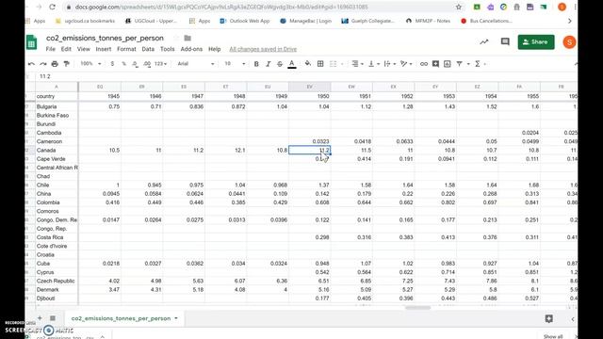The height and width of the screenshot is (339, 603).
Task: Open the View menu
Action: (84, 49)
